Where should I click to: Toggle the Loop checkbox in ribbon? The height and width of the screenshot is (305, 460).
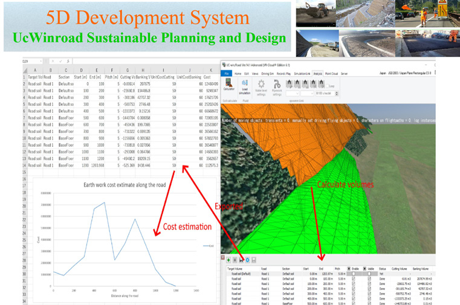(328, 86)
